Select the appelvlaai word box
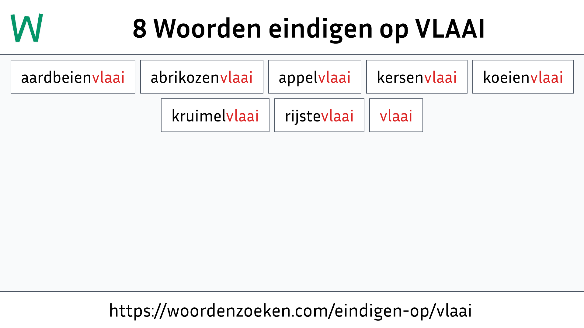The width and height of the screenshot is (584, 328). click(315, 77)
